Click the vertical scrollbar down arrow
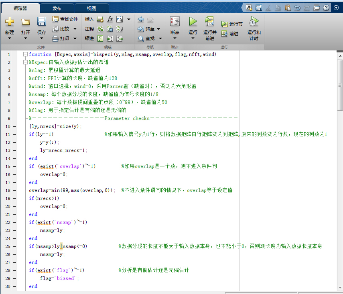 340,288
